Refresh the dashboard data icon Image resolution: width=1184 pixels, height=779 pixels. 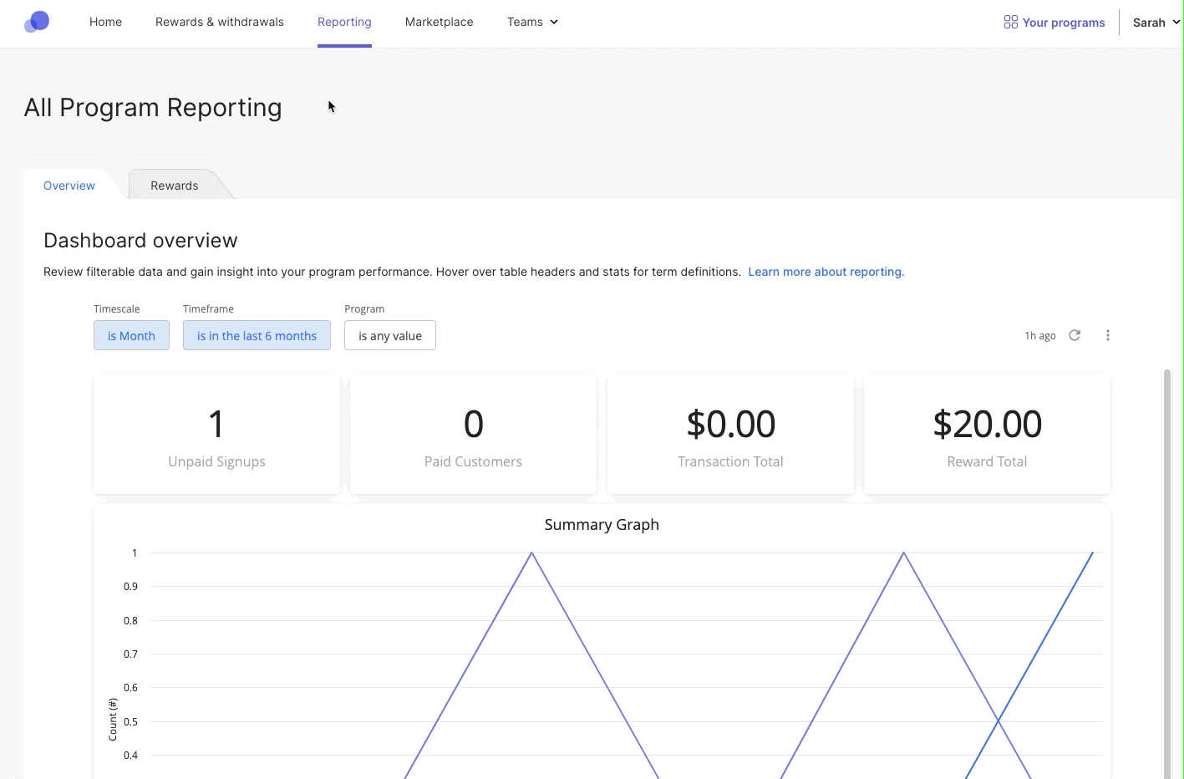(x=1075, y=335)
